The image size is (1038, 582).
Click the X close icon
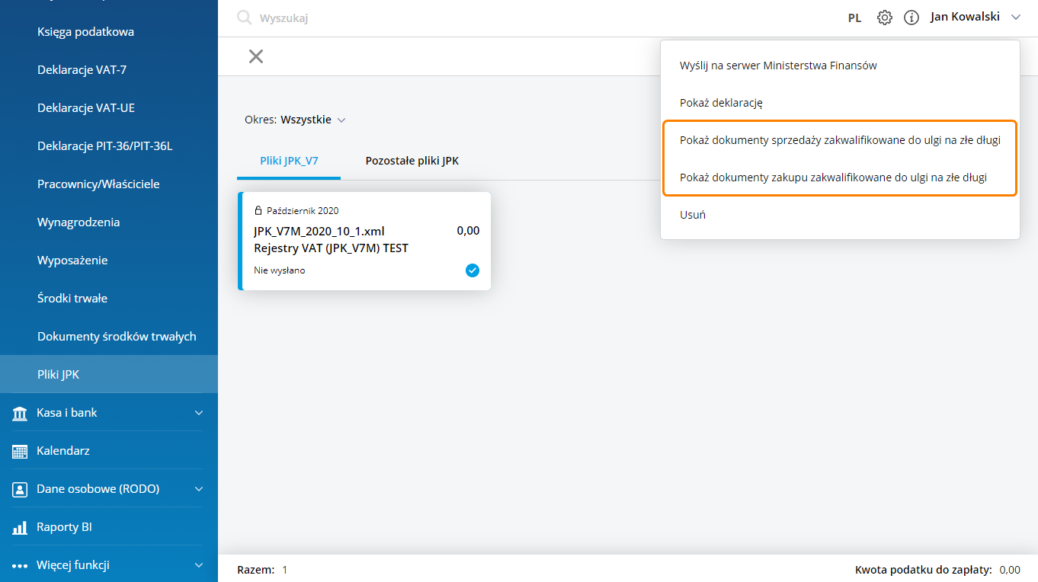click(x=256, y=56)
